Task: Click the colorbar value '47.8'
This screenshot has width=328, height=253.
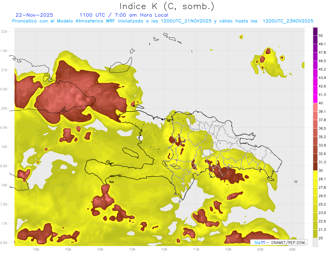Action: [x=322, y=52]
